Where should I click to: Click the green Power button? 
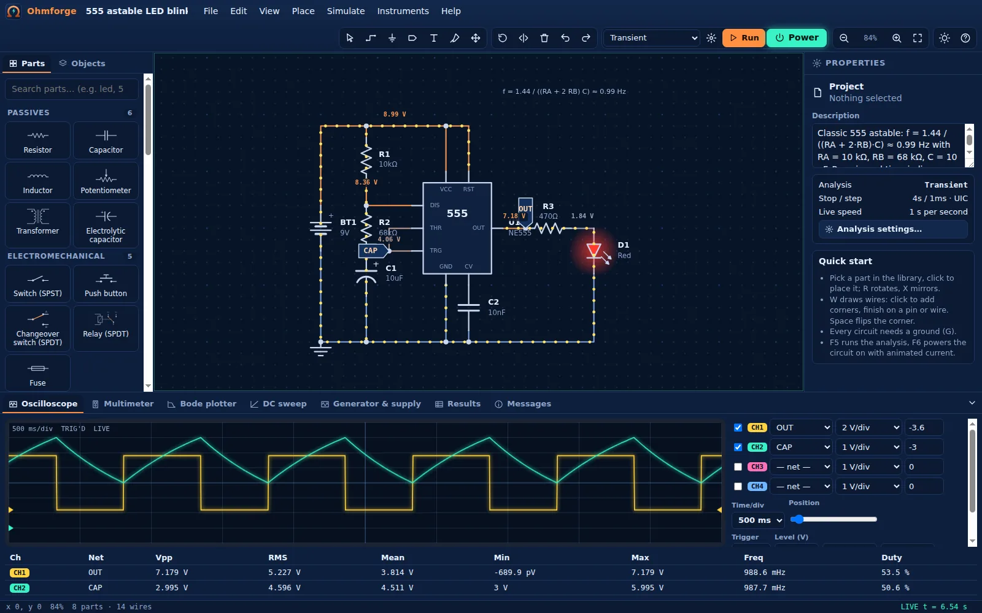797,38
